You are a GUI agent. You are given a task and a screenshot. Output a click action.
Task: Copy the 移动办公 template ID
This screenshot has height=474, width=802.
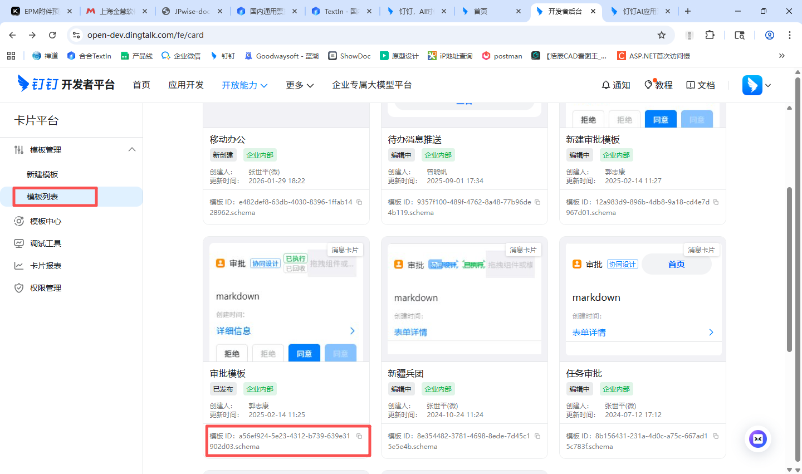pyautogui.click(x=359, y=202)
